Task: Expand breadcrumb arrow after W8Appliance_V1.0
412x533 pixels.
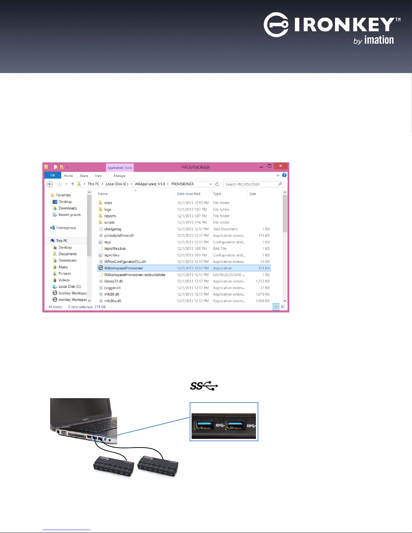Action: [x=168, y=184]
